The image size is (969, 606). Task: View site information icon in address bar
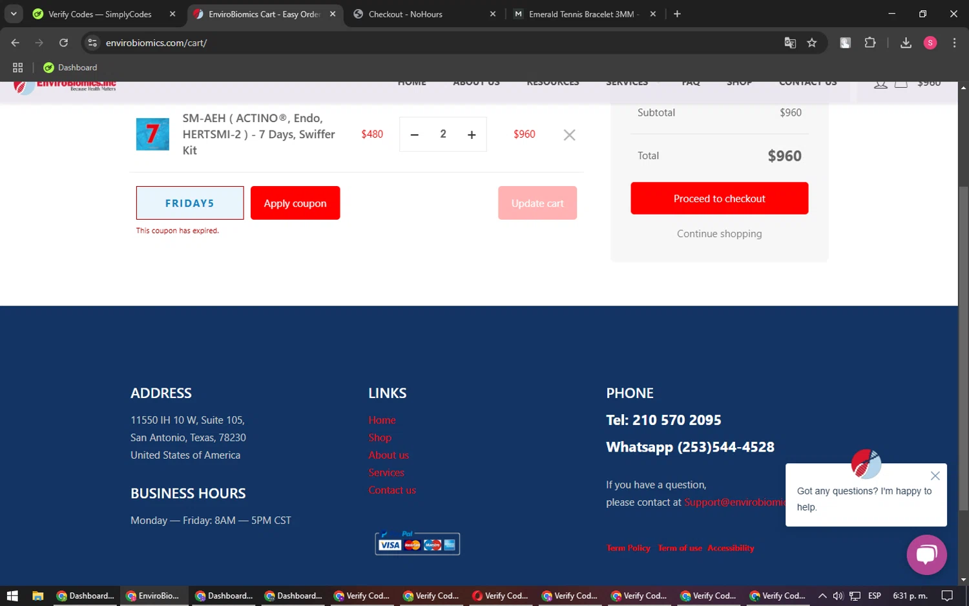pyautogui.click(x=92, y=43)
